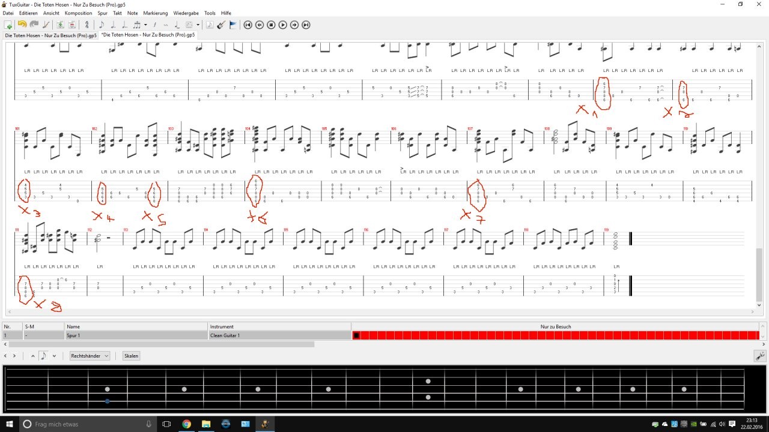Click the Cortana search box
The height and width of the screenshot is (432, 769).
point(89,424)
